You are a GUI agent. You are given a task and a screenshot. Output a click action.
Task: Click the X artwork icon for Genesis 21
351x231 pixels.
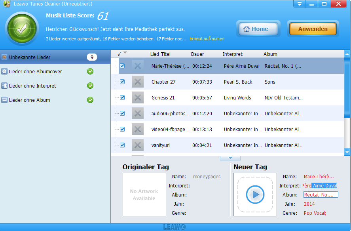[x=138, y=97]
